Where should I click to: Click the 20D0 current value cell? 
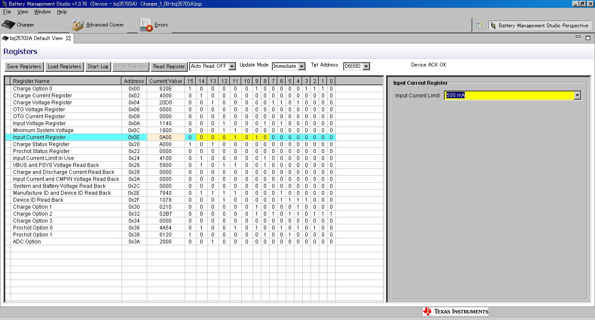(166, 103)
